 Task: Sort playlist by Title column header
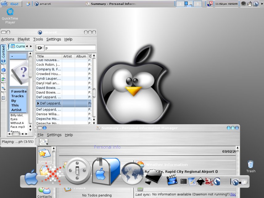click(x=49, y=56)
